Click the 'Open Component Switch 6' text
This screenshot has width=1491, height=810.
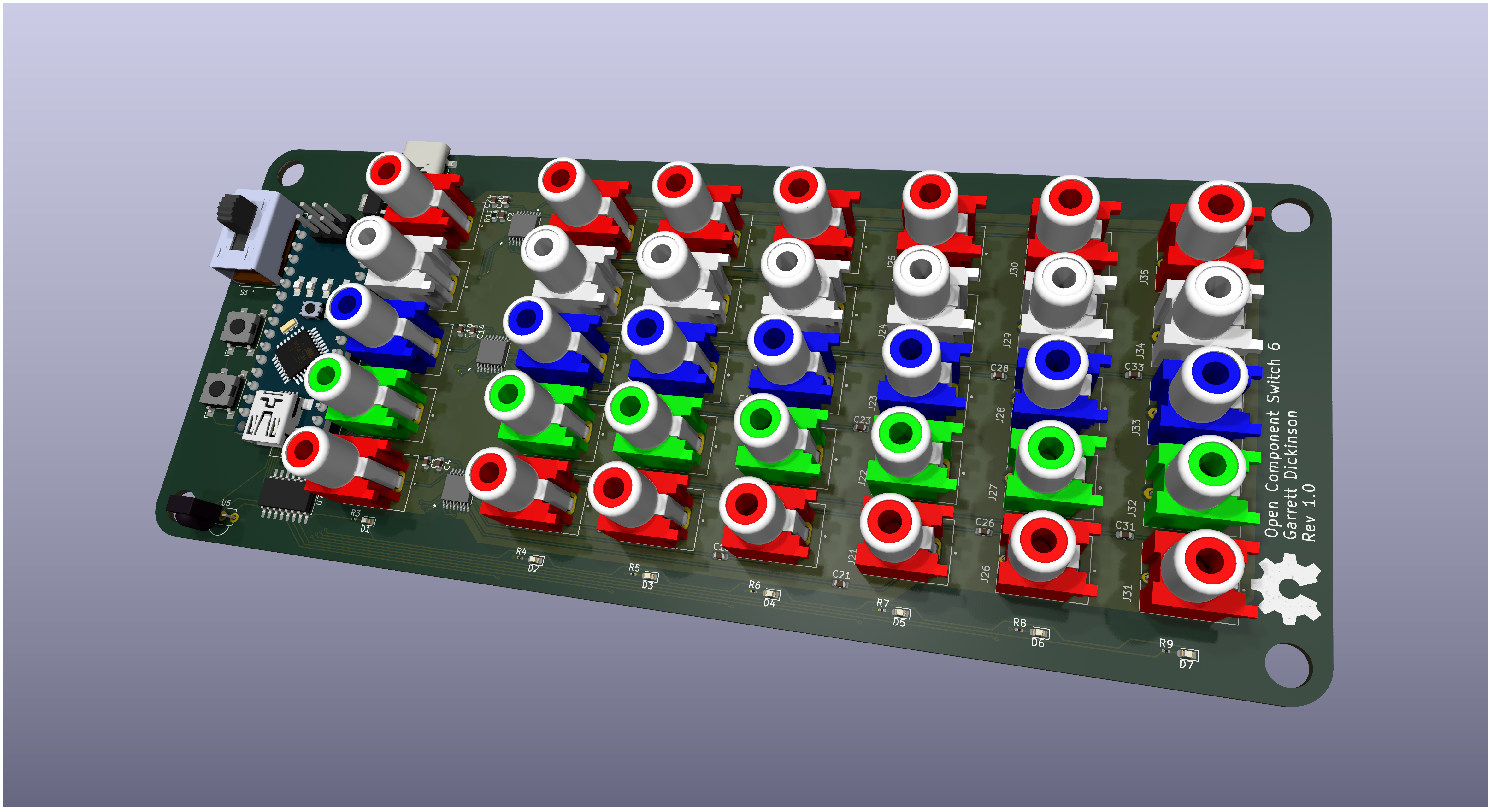click(1272, 440)
